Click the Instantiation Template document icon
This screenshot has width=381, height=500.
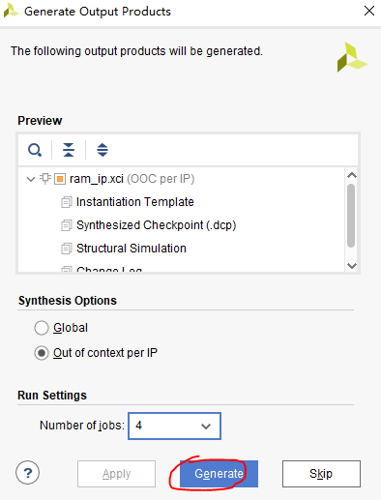point(67,202)
